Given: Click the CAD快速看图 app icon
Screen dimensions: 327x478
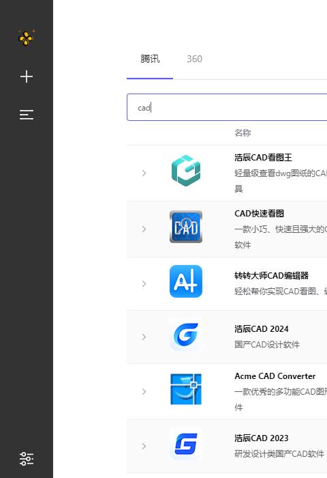Looking at the screenshot, I should 186,227.
